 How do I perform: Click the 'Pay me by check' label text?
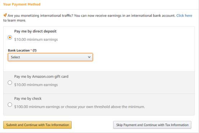28,98
